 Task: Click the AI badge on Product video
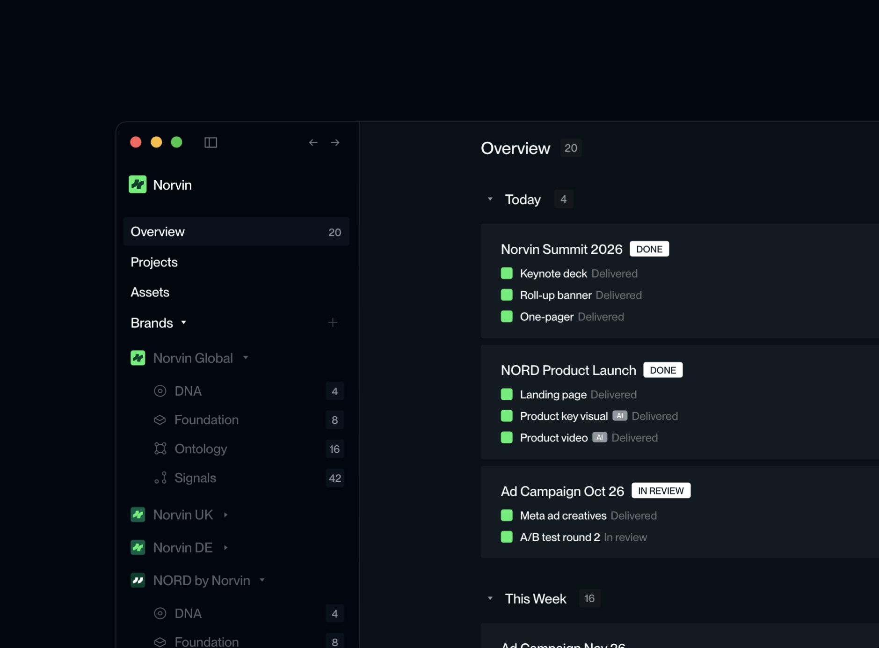pos(599,437)
